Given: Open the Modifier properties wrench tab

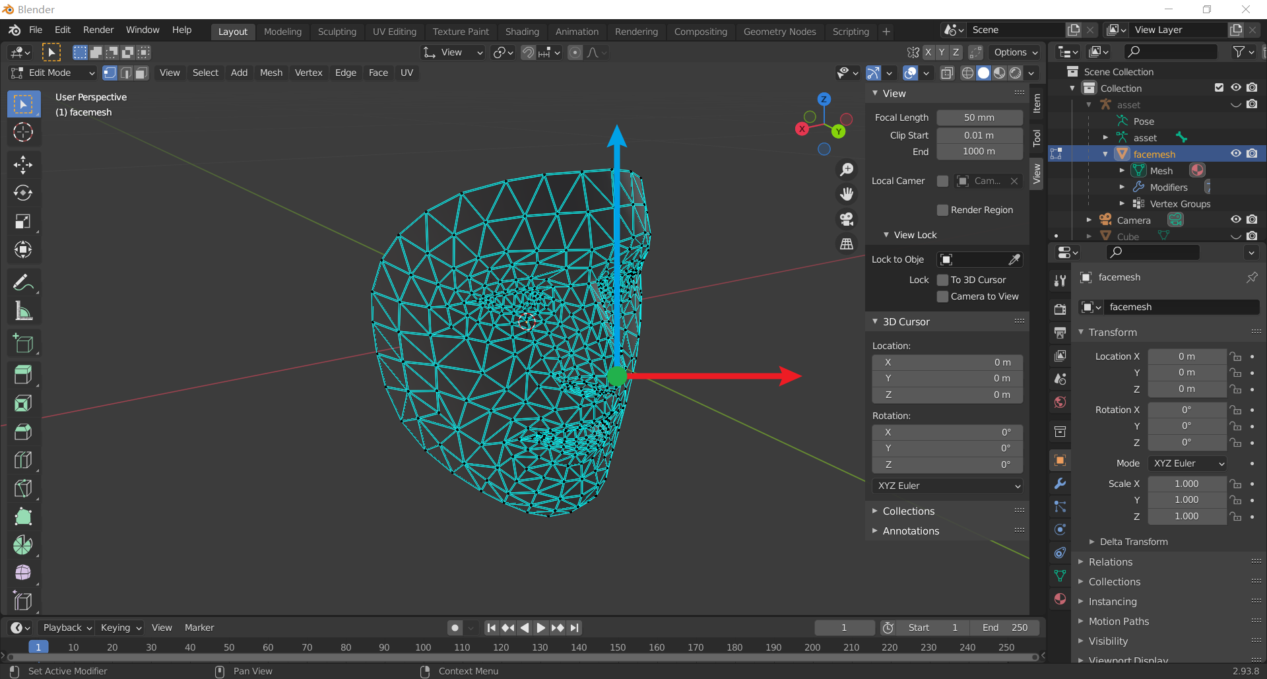Looking at the screenshot, I should (1060, 484).
